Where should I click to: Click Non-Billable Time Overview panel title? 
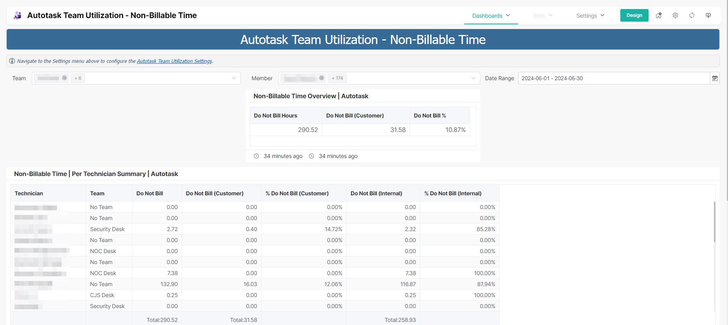click(x=311, y=96)
